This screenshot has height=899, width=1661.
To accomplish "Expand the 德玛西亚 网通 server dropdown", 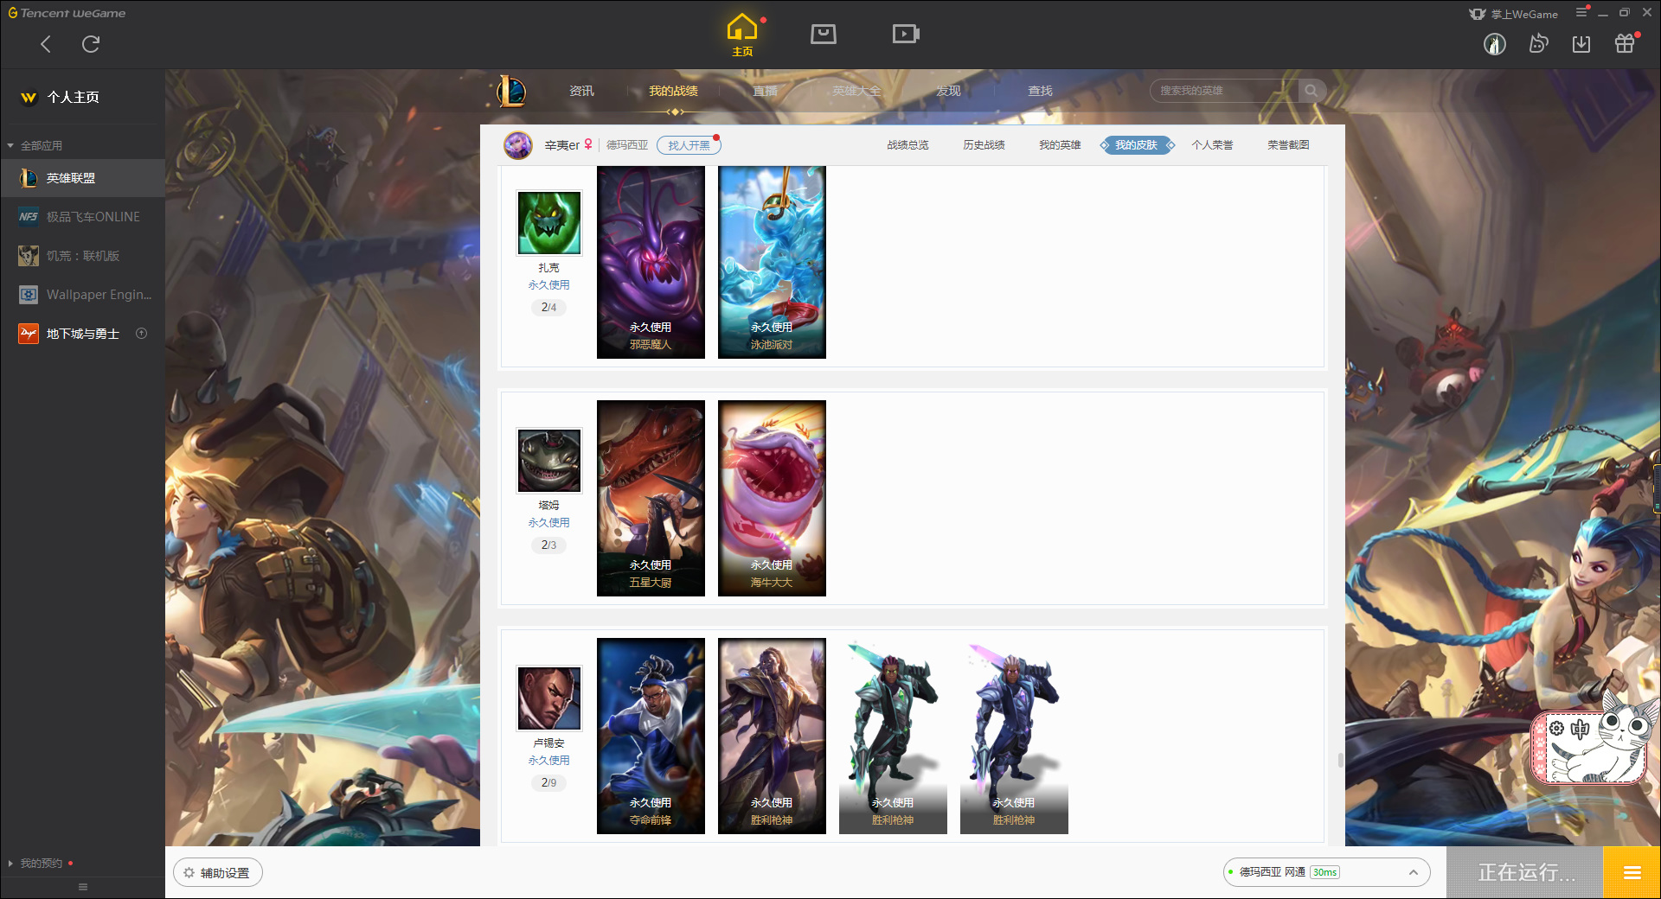I will (1326, 872).
